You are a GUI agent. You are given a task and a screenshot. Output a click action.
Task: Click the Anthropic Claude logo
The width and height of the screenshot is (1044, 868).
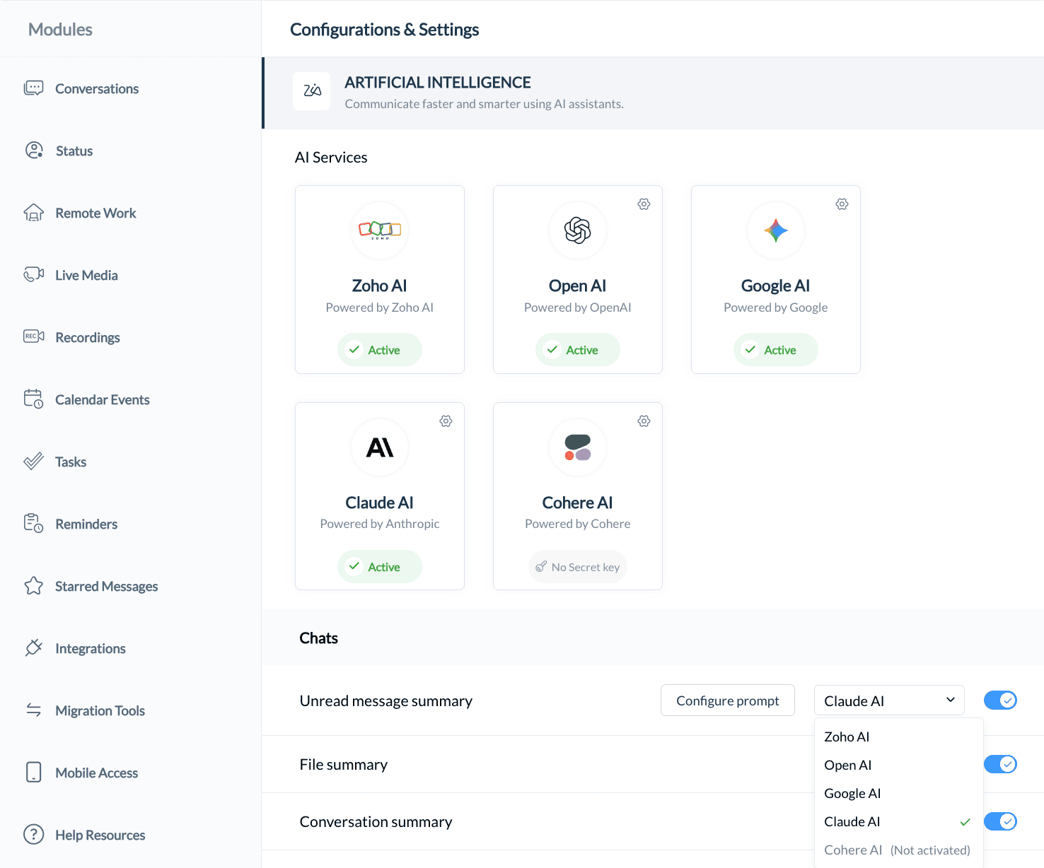tap(380, 447)
